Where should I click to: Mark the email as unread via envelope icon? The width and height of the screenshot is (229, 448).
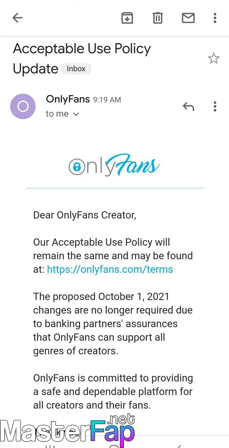[x=188, y=18]
